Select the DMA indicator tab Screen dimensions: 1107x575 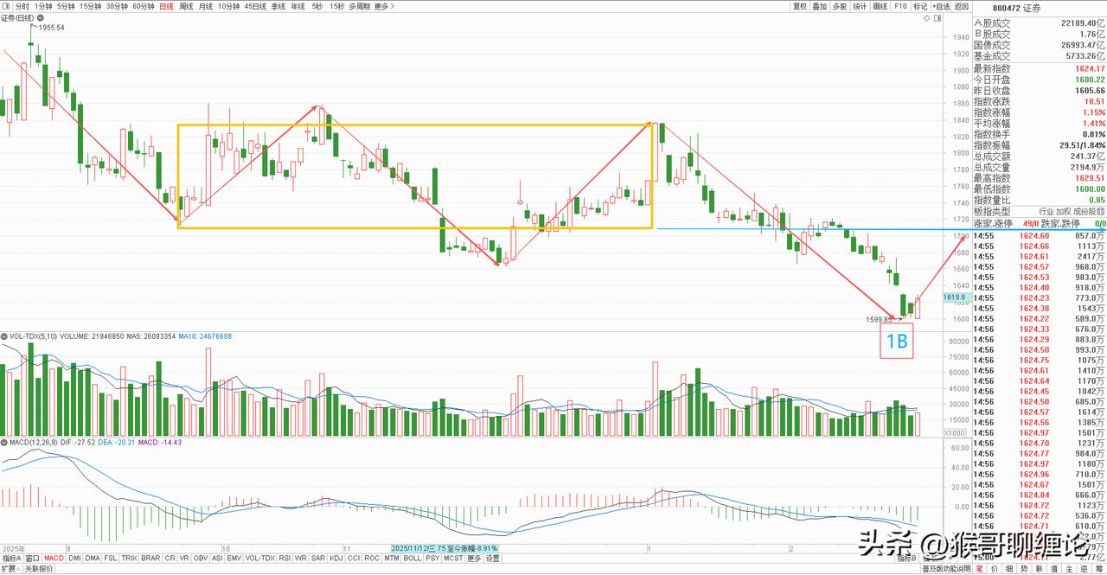coord(92,559)
